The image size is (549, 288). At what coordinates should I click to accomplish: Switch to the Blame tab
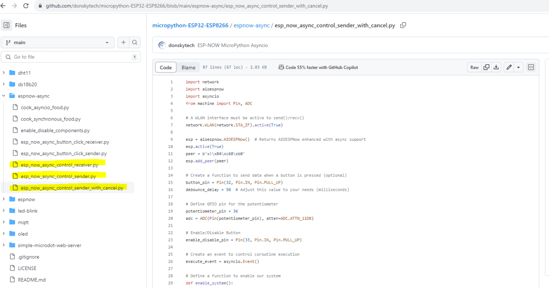188,67
